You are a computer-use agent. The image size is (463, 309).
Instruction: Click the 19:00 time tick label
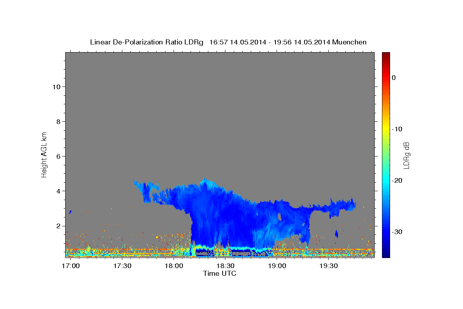click(277, 266)
